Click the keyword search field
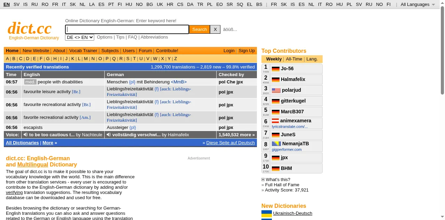This screenshot has height=220, width=445. click(x=127, y=30)
